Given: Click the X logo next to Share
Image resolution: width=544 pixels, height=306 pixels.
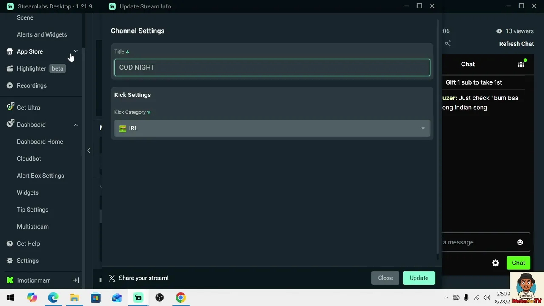Looking at the screenshot, I should 112,278.
